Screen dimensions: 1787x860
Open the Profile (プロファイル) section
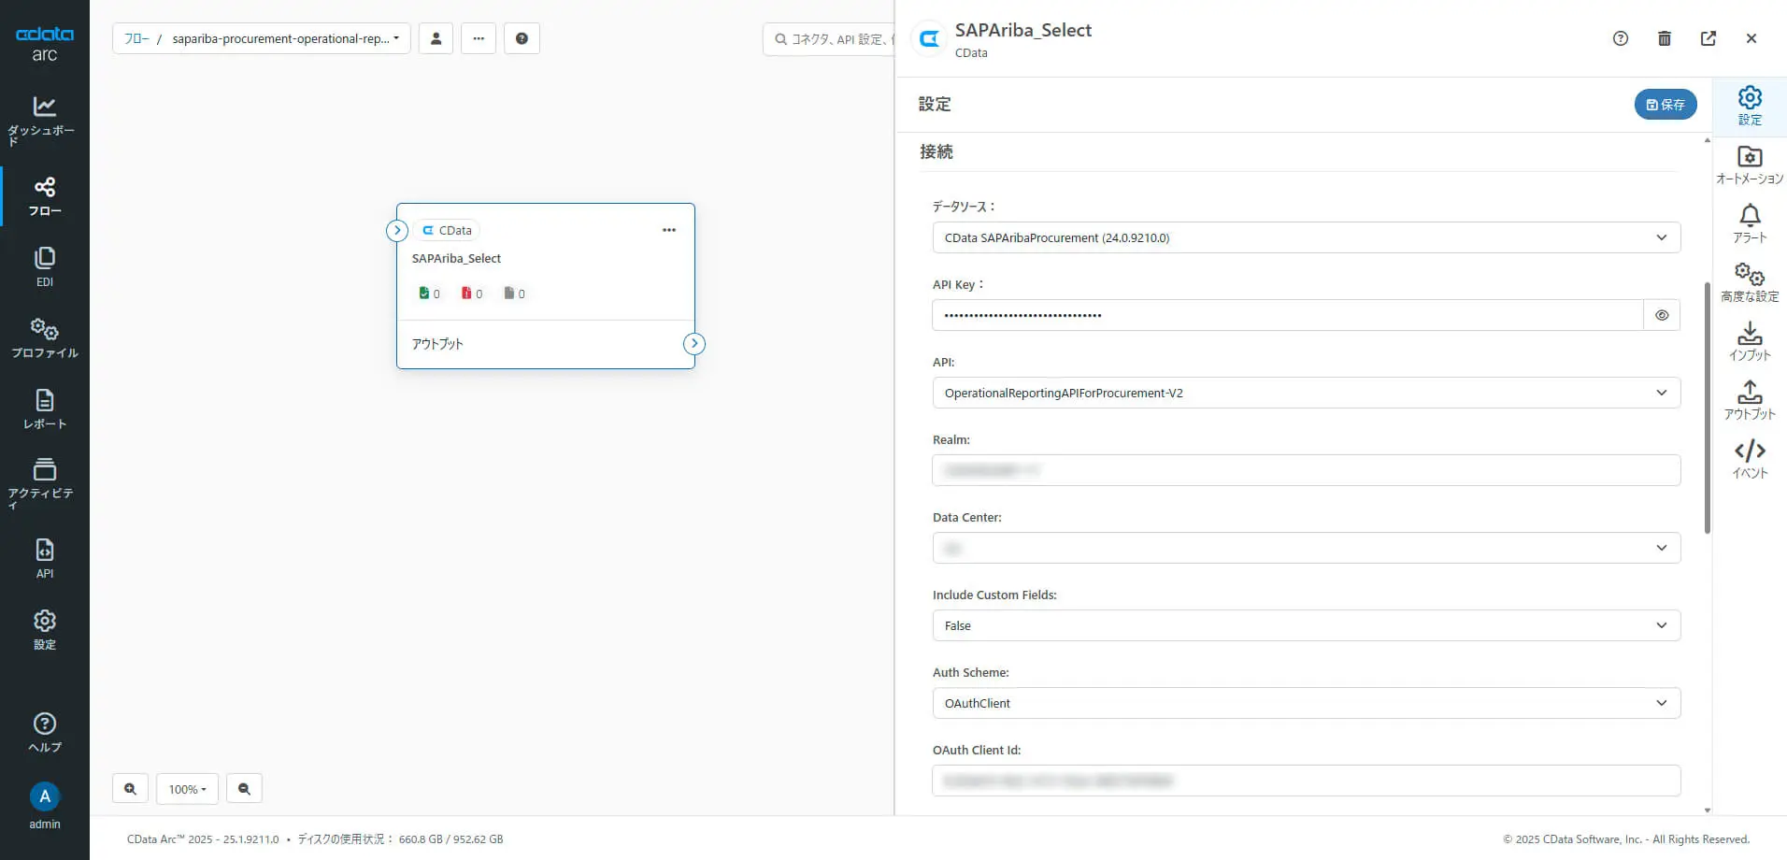tap(44, 337)
